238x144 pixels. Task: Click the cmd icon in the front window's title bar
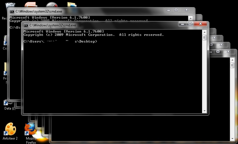click(26, 26)
